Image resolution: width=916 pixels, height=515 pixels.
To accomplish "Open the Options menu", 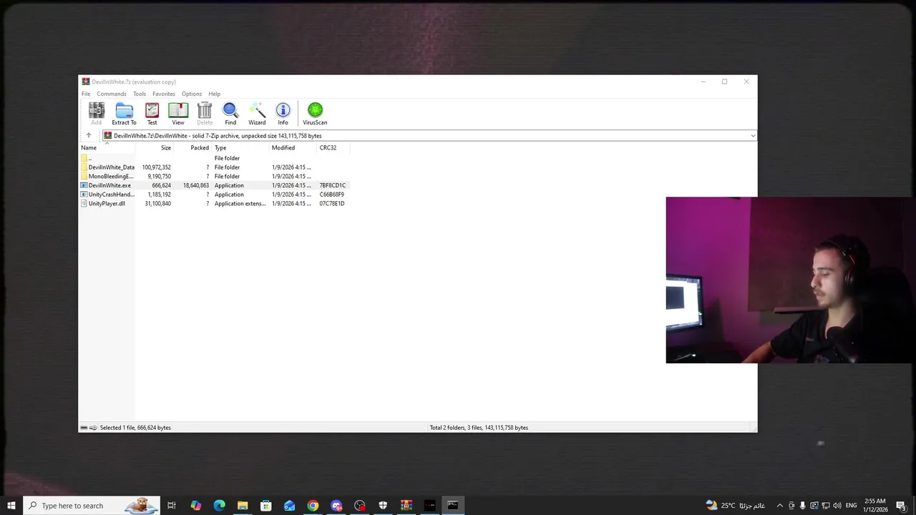I will coord(192,94).
